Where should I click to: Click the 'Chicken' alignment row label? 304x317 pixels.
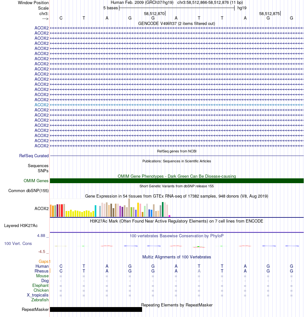coord(41,290)
